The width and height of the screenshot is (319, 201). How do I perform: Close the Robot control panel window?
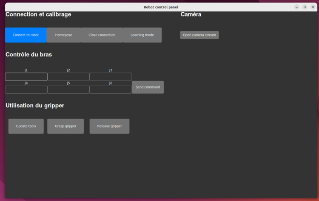click(x=313, y=7)
